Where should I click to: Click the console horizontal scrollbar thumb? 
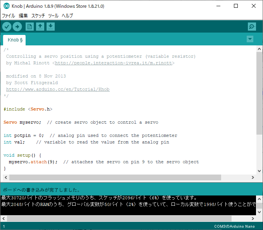[x=119, y=219]
